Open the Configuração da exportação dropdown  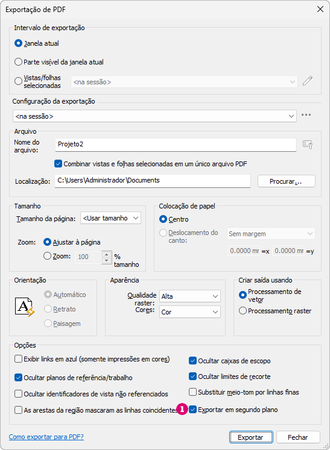154,116
